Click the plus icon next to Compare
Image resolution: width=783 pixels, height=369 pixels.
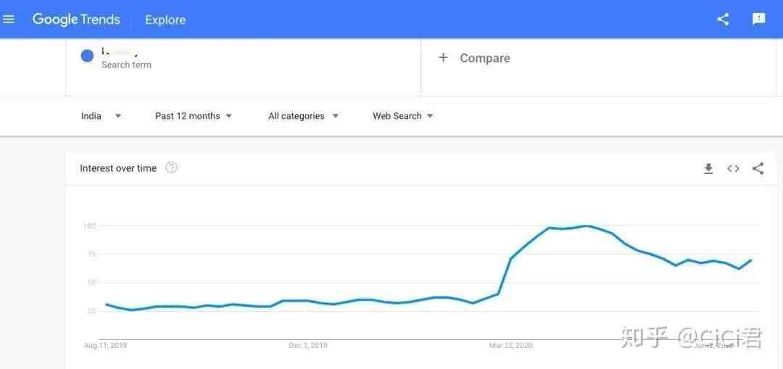[x=443, y=58]
